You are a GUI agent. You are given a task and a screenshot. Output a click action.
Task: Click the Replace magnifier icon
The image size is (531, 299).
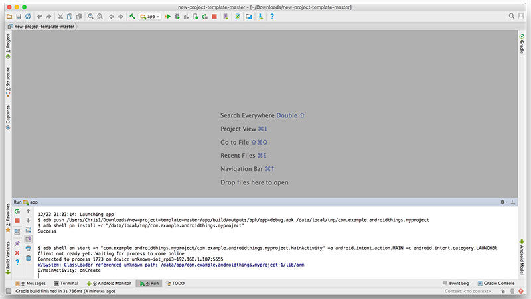pos(100,16)
